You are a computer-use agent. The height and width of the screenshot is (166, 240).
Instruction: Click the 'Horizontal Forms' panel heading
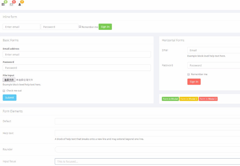pos(173,40)
